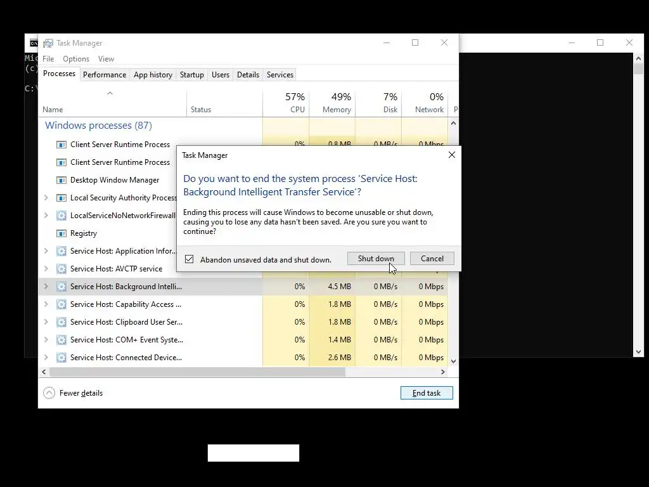Click Service Host: Background Intelli gear icon
This screenshot has height=487, width=649.
[x=61, y=287]
